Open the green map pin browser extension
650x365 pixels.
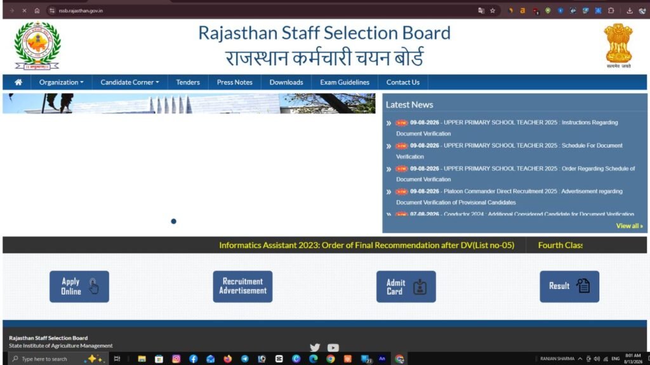[x=548, y=11]
